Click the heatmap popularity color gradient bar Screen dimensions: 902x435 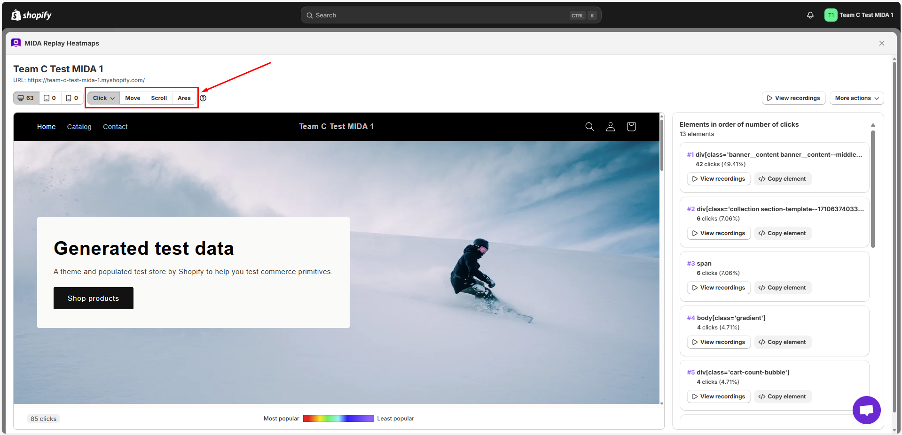coord(338,419)
